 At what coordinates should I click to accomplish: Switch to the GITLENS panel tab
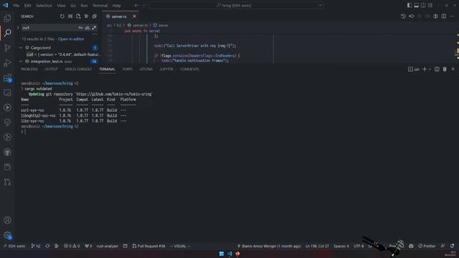pos(146,70)
